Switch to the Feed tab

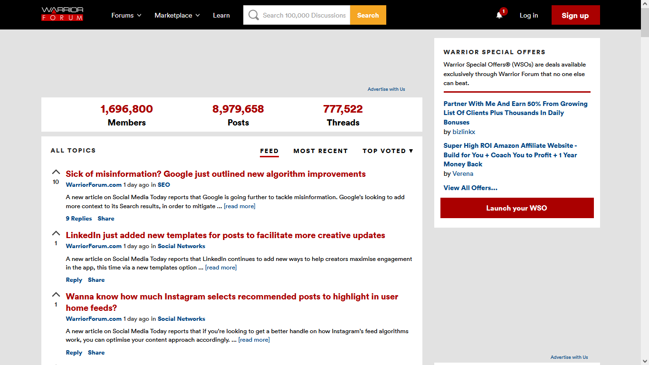[269, 151]
